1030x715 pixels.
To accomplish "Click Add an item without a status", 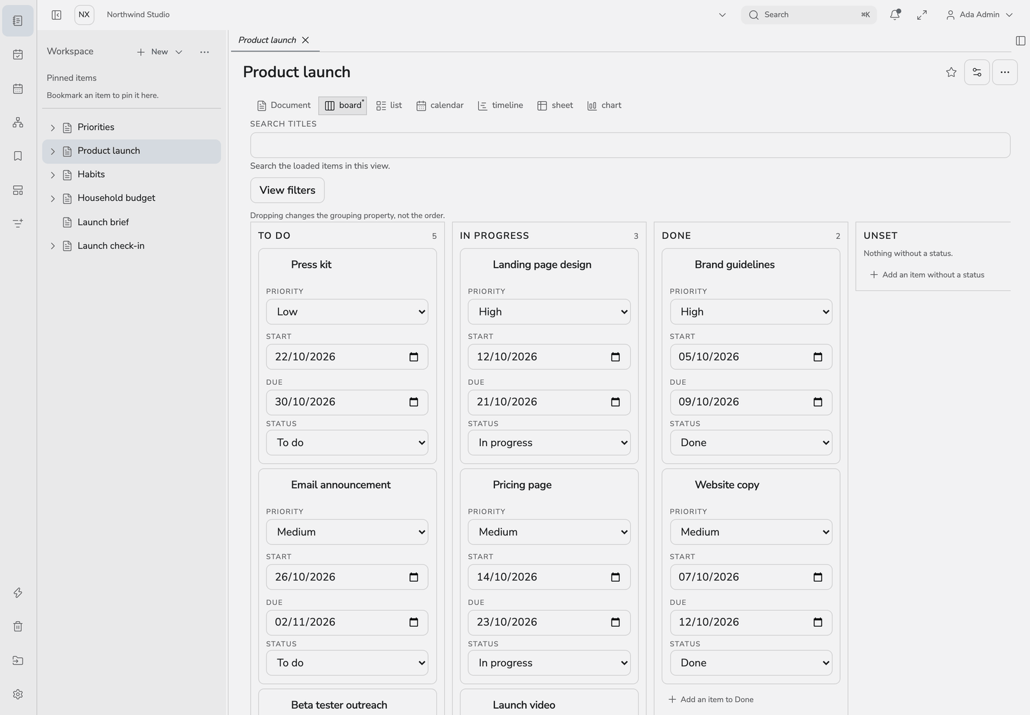I will (927, 275).
